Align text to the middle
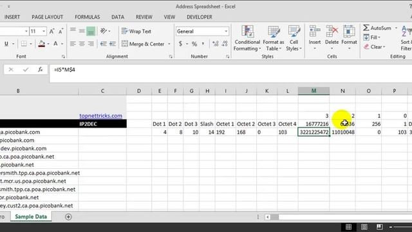 [x=82, y=32]
